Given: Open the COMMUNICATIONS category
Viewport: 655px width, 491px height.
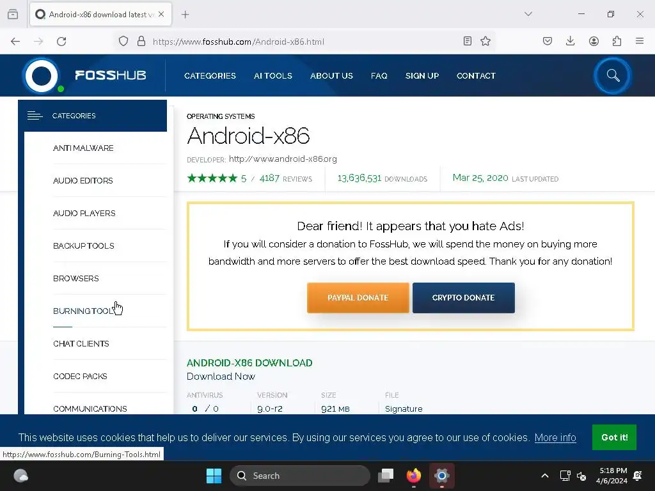Looking at the screenshot, I should (x=90, y=409).
